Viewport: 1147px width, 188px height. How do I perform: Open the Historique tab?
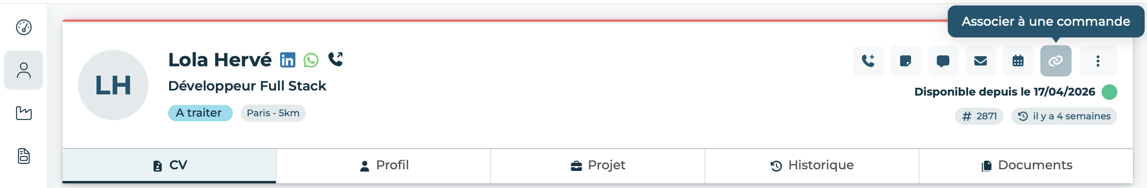812,166
